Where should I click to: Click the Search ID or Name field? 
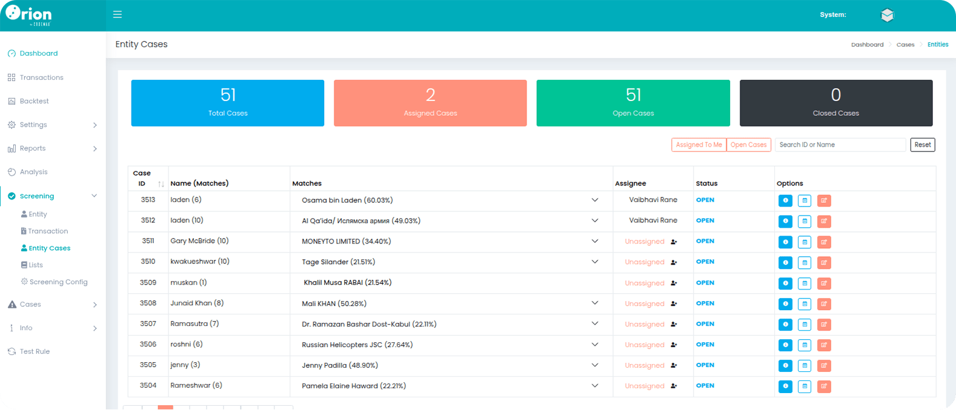pyautogui.click(x=840, y=145)
